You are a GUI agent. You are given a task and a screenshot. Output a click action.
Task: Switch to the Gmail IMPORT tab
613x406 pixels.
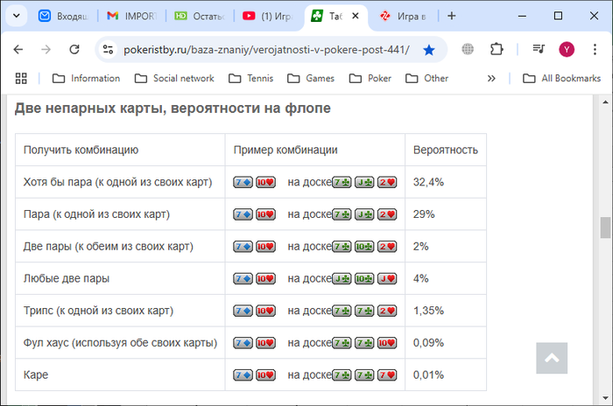pyautogui.click(x=131, y=16)
